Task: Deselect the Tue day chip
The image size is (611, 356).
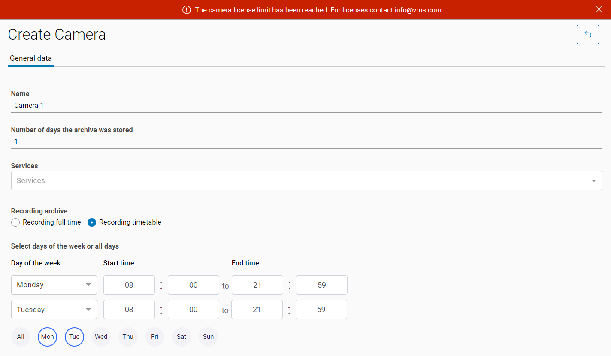Action: click(74, 337)
